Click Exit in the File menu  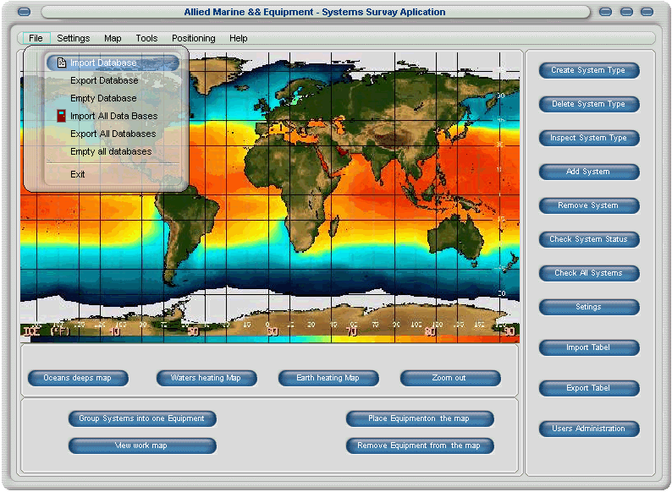pos(78,174)
